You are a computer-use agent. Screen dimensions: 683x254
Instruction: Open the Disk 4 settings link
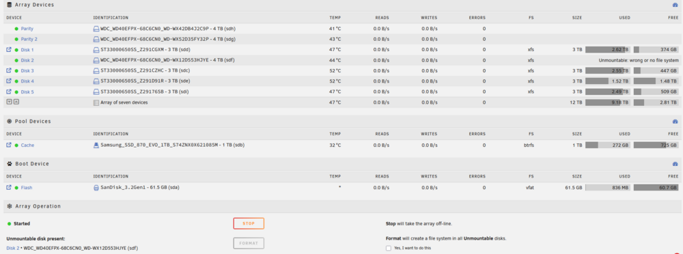(27, 81)
